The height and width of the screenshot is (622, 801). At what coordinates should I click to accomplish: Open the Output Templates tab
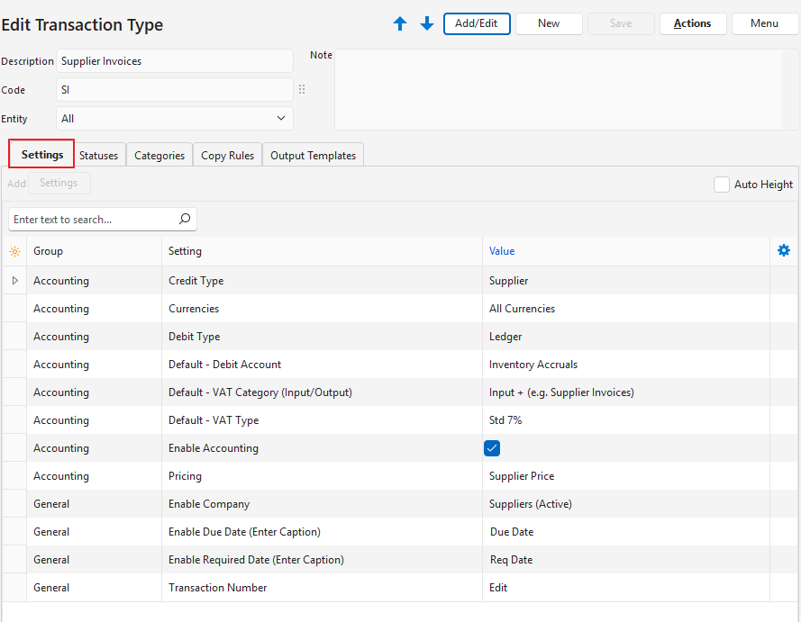313,156
